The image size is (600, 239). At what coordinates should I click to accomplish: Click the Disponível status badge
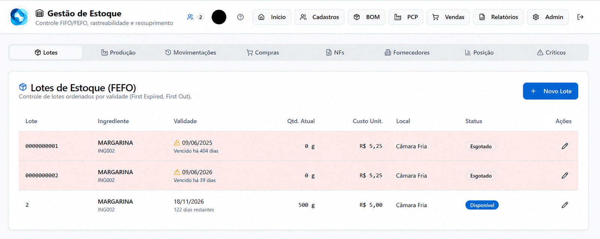coord(482,205)
